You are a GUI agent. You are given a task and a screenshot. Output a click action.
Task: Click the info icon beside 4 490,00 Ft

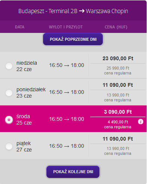coord(141,122)
